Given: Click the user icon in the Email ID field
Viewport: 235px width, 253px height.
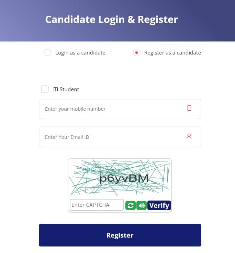Looking at the screenshot, I should point(189,136).
